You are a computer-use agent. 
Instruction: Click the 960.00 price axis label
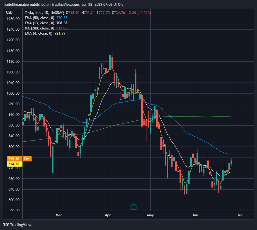14,104
